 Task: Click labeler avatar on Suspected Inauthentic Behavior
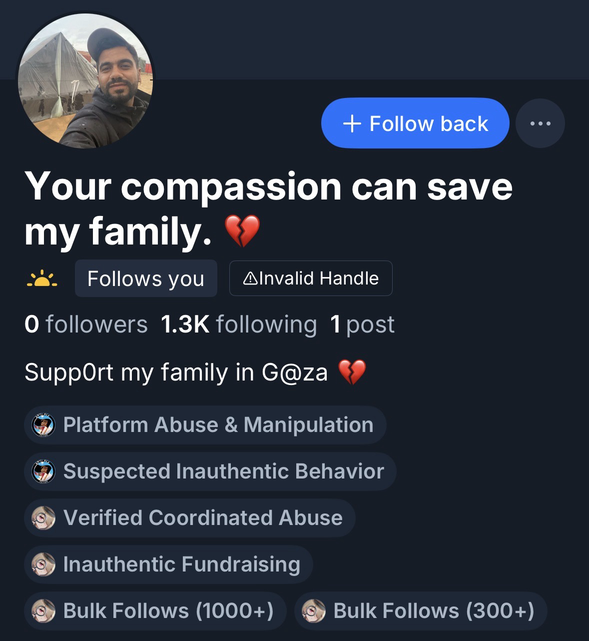[x=43, y=471]
